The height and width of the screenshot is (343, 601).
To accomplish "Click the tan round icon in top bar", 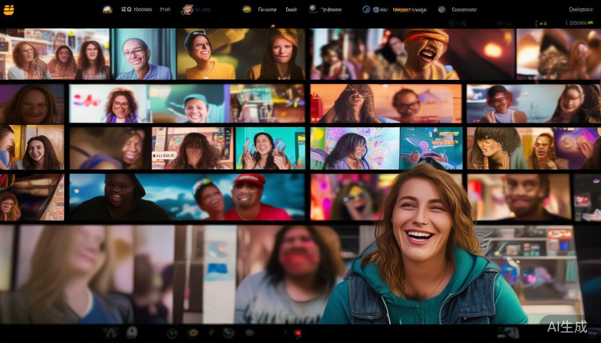I will pos(107,9).
